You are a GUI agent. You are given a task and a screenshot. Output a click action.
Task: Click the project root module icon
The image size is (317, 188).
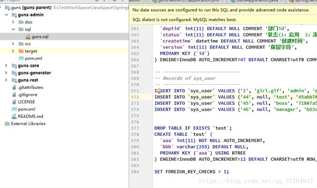(x=7, y=8)
